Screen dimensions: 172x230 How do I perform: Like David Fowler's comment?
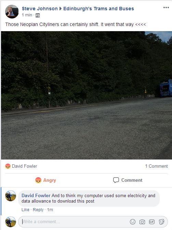(25, 210)
